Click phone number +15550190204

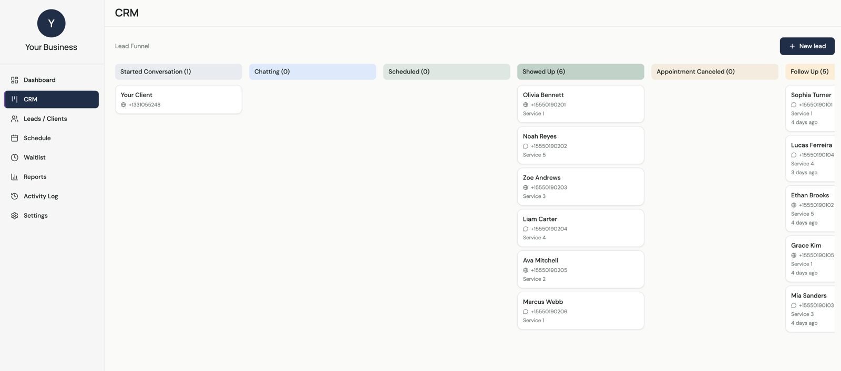[549, 229]
